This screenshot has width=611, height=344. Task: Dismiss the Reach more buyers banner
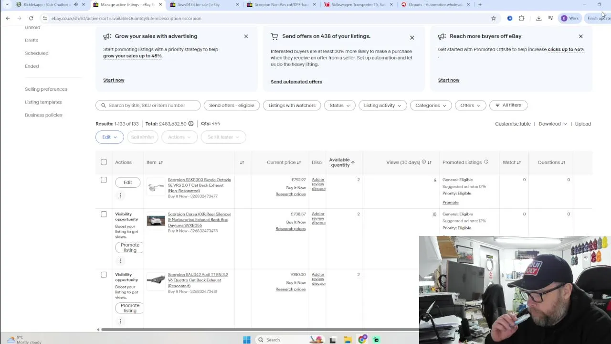580,36
